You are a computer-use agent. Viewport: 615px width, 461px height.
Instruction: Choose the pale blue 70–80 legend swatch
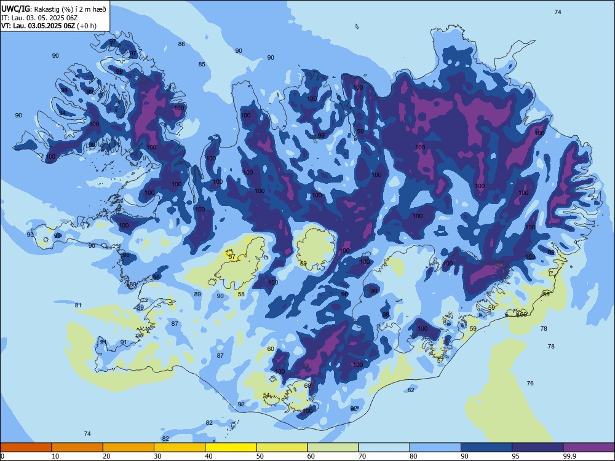coord(384,447)
